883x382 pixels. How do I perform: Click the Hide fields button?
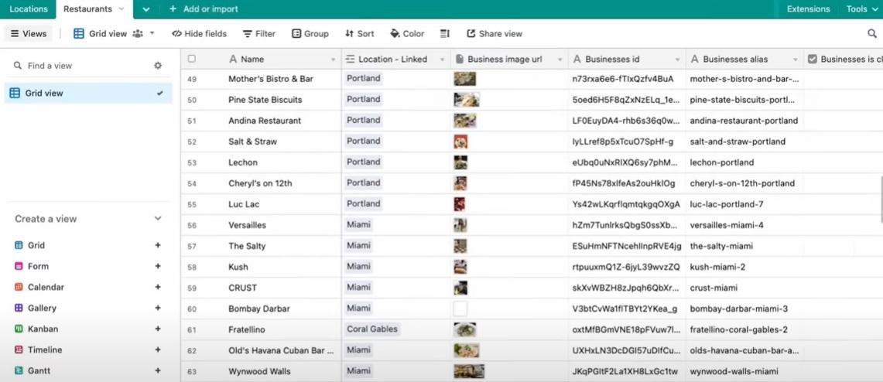[x=199, y=34]
